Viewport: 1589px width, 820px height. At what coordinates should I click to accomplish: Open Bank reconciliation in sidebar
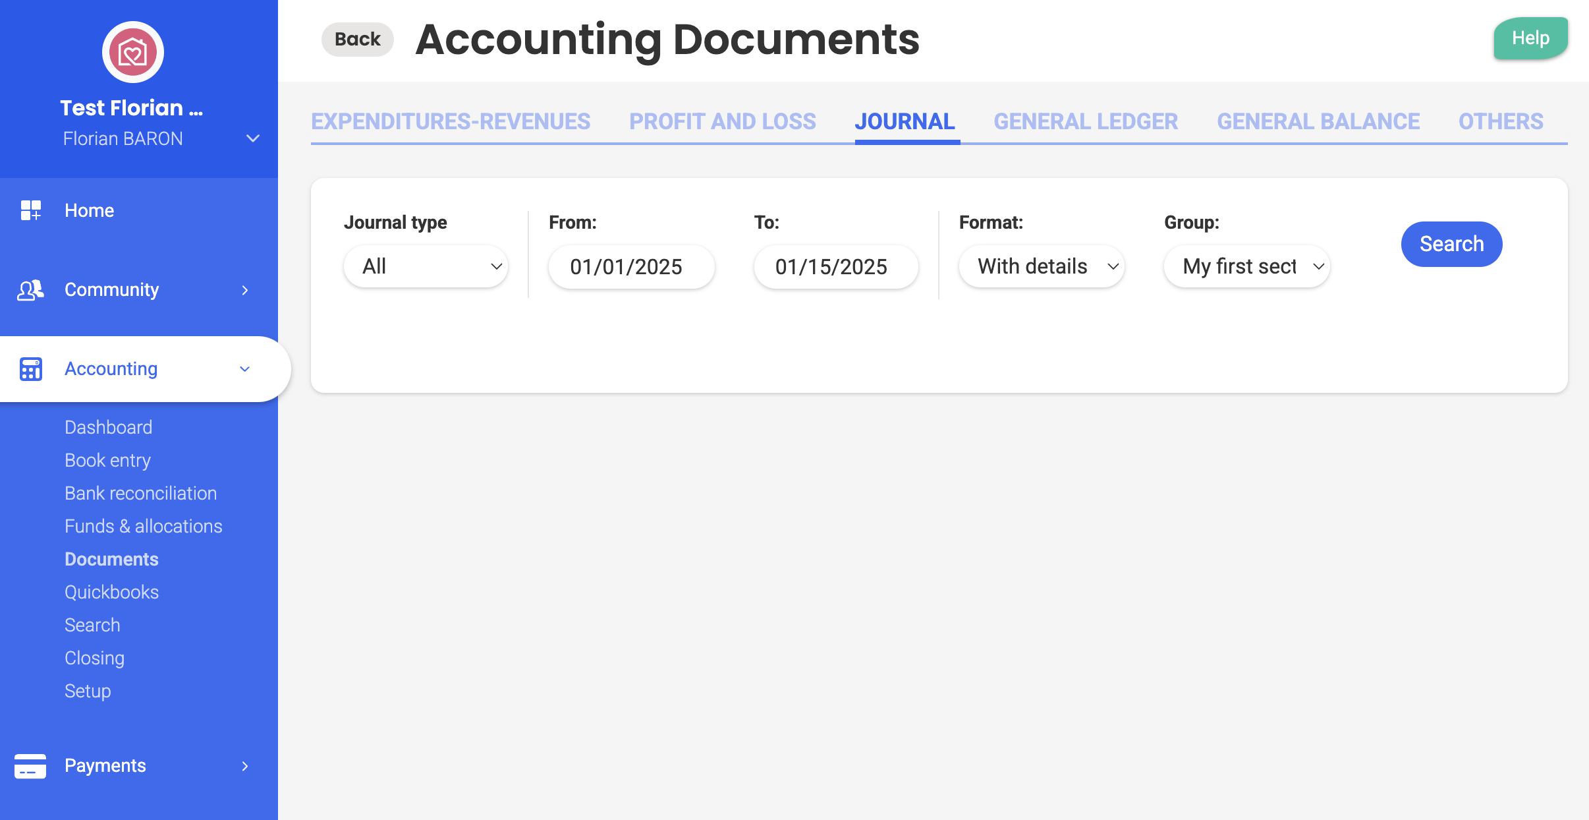pyautogui.click(x=140, y=493)
